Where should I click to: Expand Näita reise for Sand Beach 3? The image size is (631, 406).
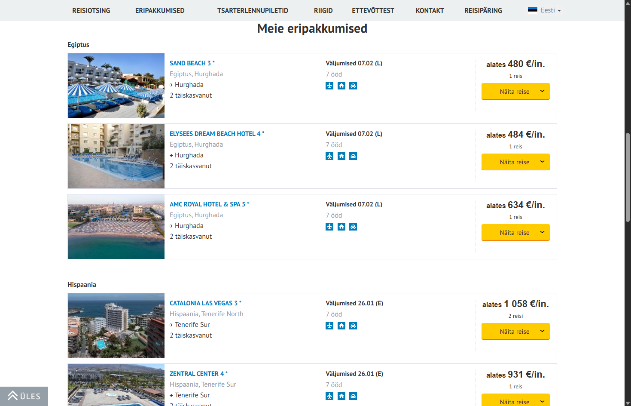click(515, 92)
